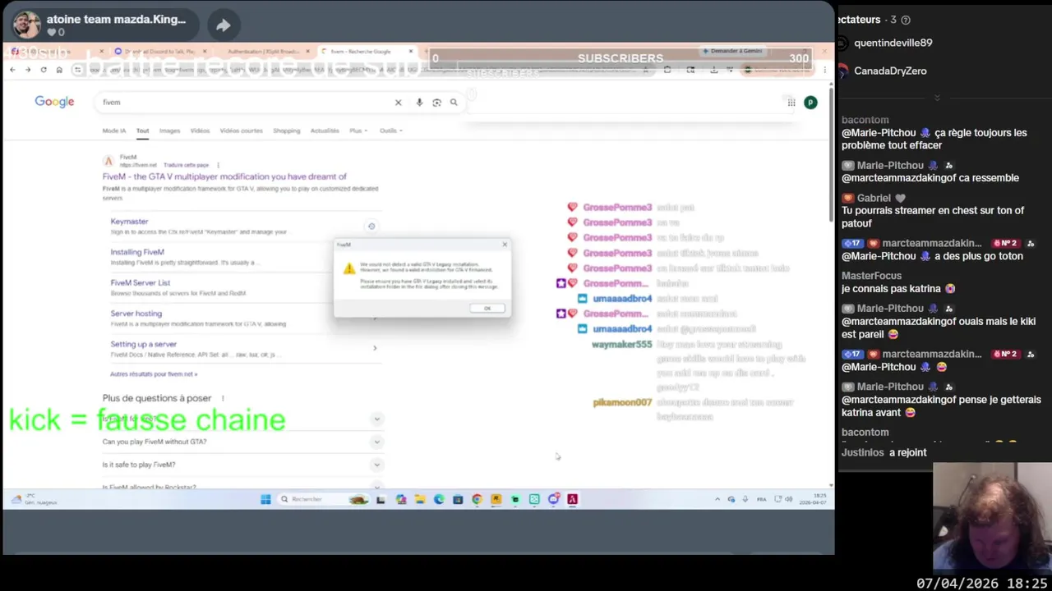Screen dimensions: 1052x591
Task: Switch to the Vidéos results tab
Action: click(200, 131)
